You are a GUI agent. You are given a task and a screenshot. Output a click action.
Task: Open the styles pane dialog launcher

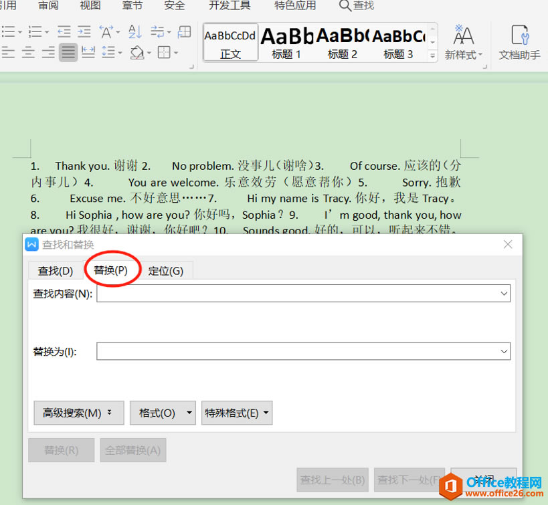[x=485, y=66]
